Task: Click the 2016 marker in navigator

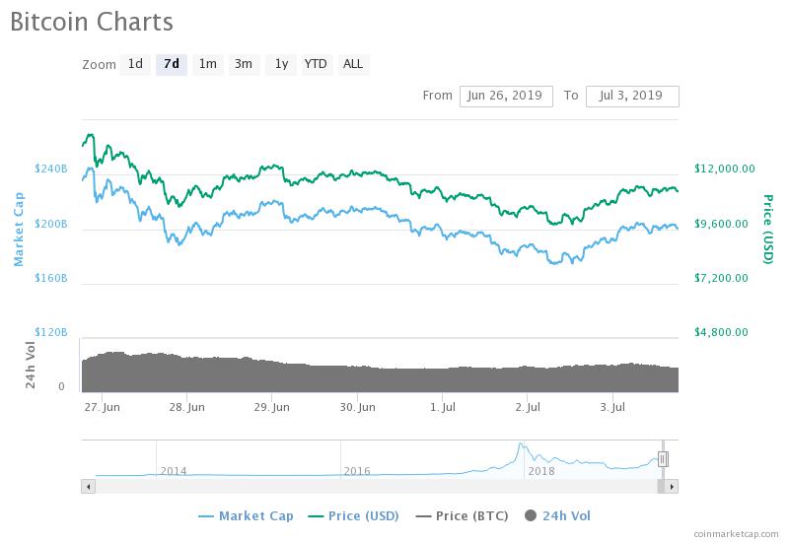Action: pyautogui.click(x=357, y=471)
